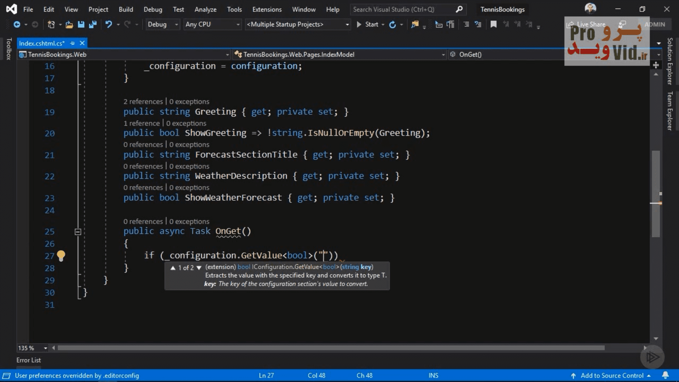Navigate backward with the blue arrow
This screenshot has height=382, width=679.
[x=17, y=24]
